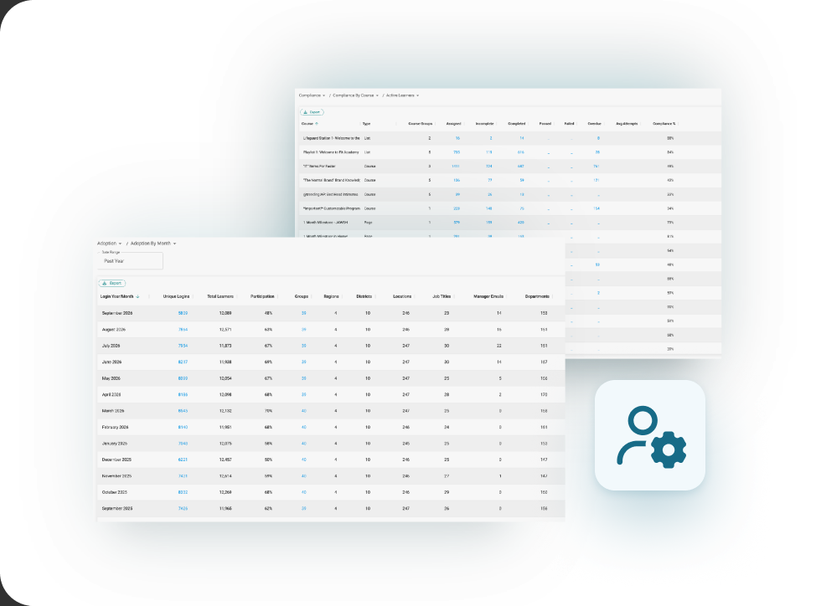This screenshot has width=816, height=606.
Task: Sort by the Total Learners column
Action: [220, 297]
